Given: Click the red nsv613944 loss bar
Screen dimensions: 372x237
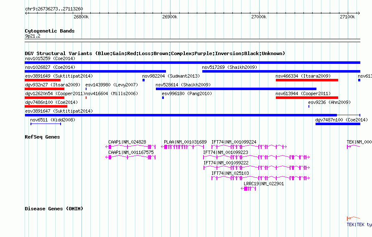Looking at the screenshot, I should (307, 98).
